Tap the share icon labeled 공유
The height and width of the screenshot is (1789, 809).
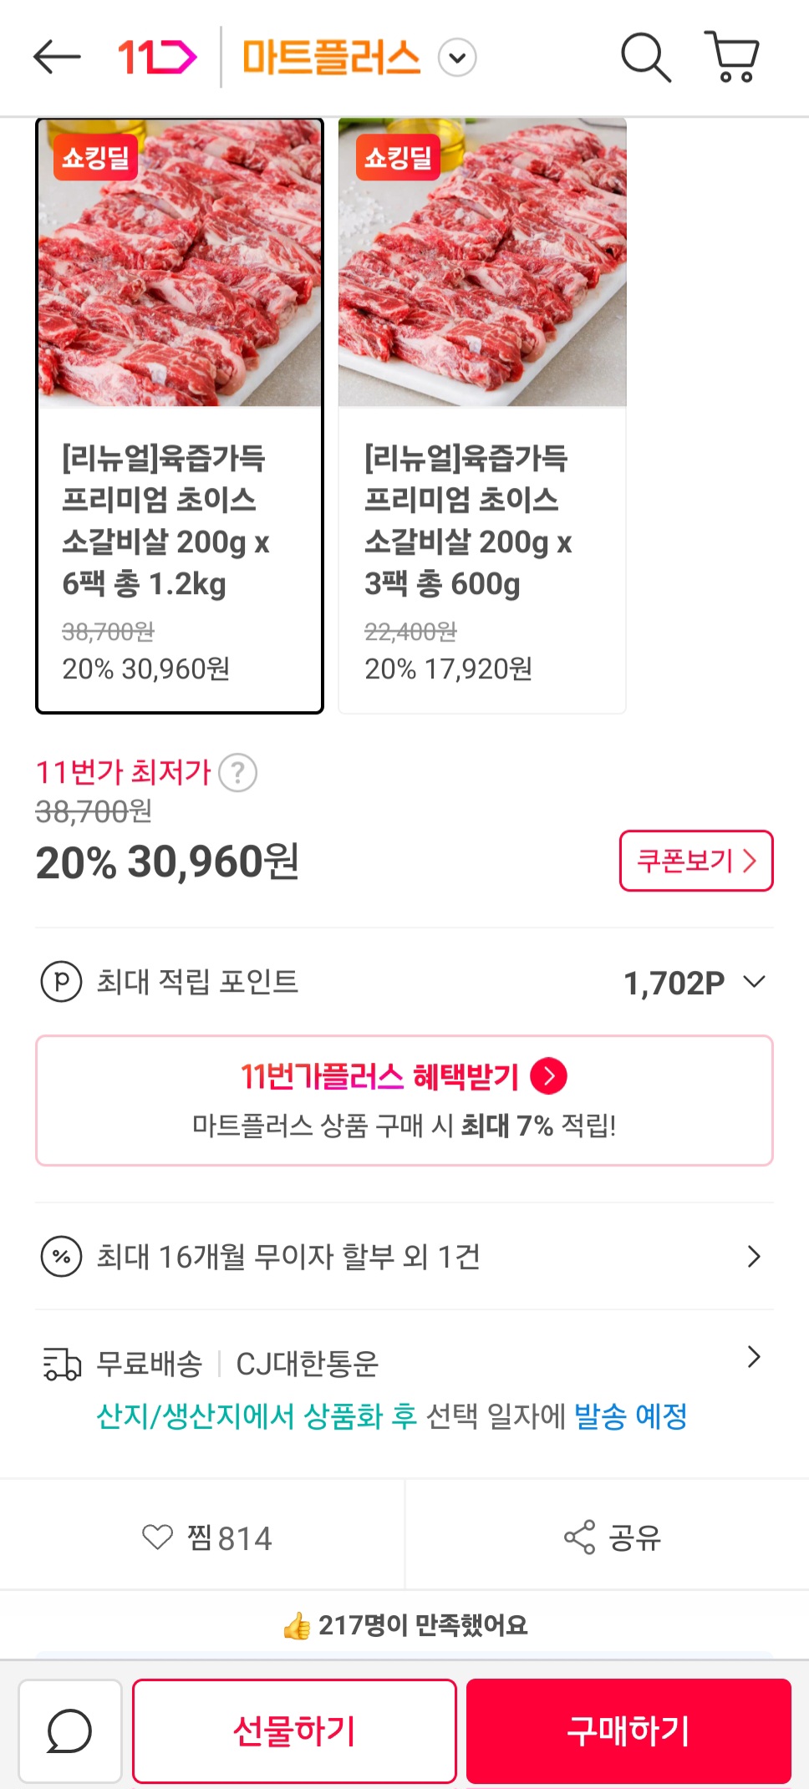click(612, 1537)
